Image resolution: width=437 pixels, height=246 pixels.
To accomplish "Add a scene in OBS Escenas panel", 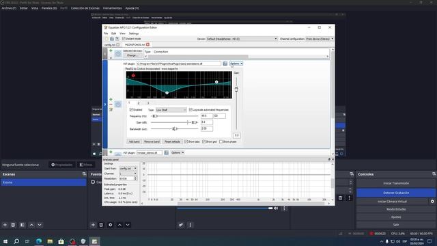I will pyautogui.click(x=5, y=225).
